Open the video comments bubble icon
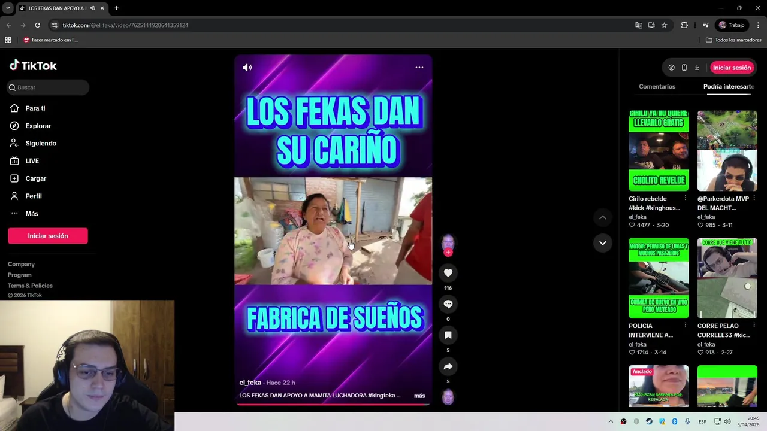Viewport: 767px width, 431px height. pyautogui.click(x=448, y=304)
